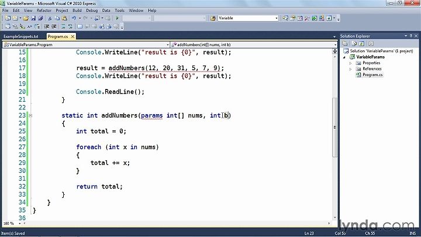Close the Solution Explorer panel
The width and height of the screenshot is (421, 237).
click(416, 36)
